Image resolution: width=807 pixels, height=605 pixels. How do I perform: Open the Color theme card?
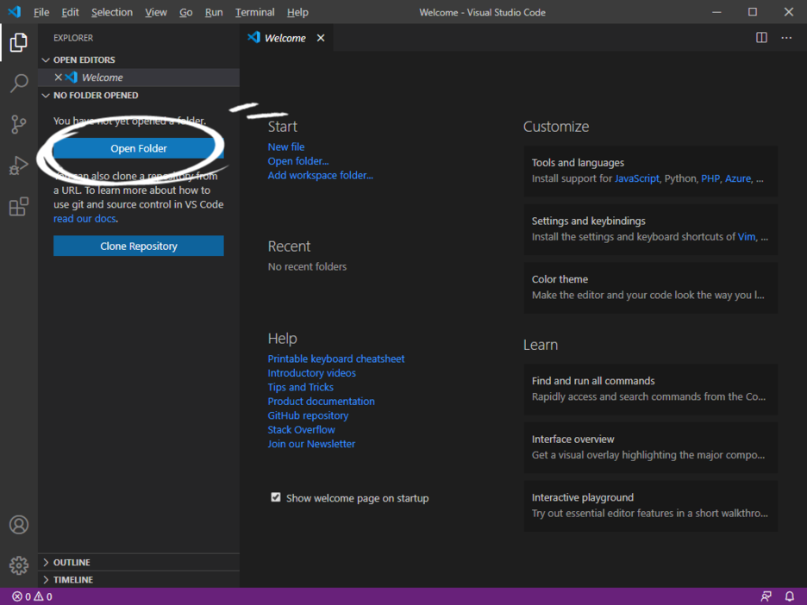[x=651, y=288]
